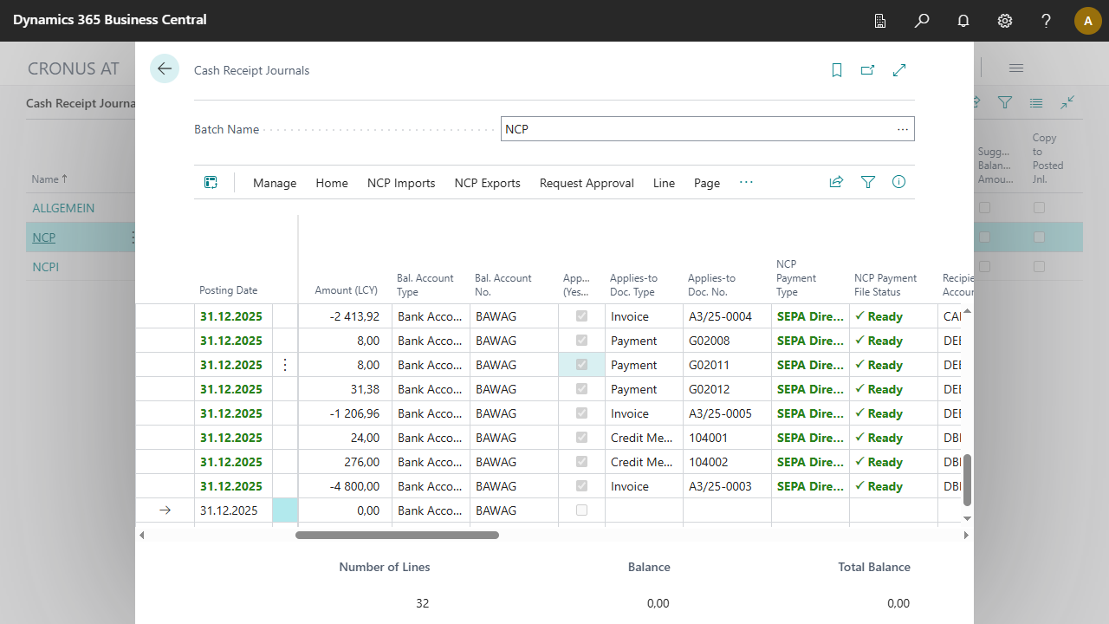
Task: Toggle Applied checkbox on G02008 row
Action: pyautogui.click(x=581, y=341)
